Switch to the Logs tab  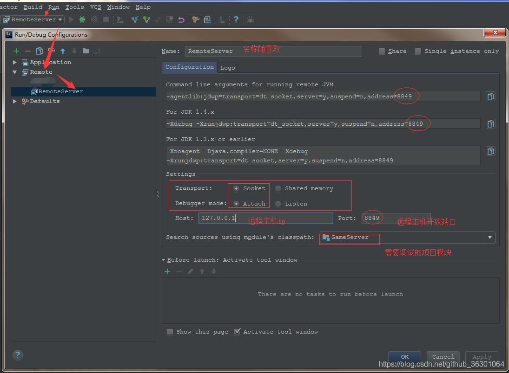(228, 68)
